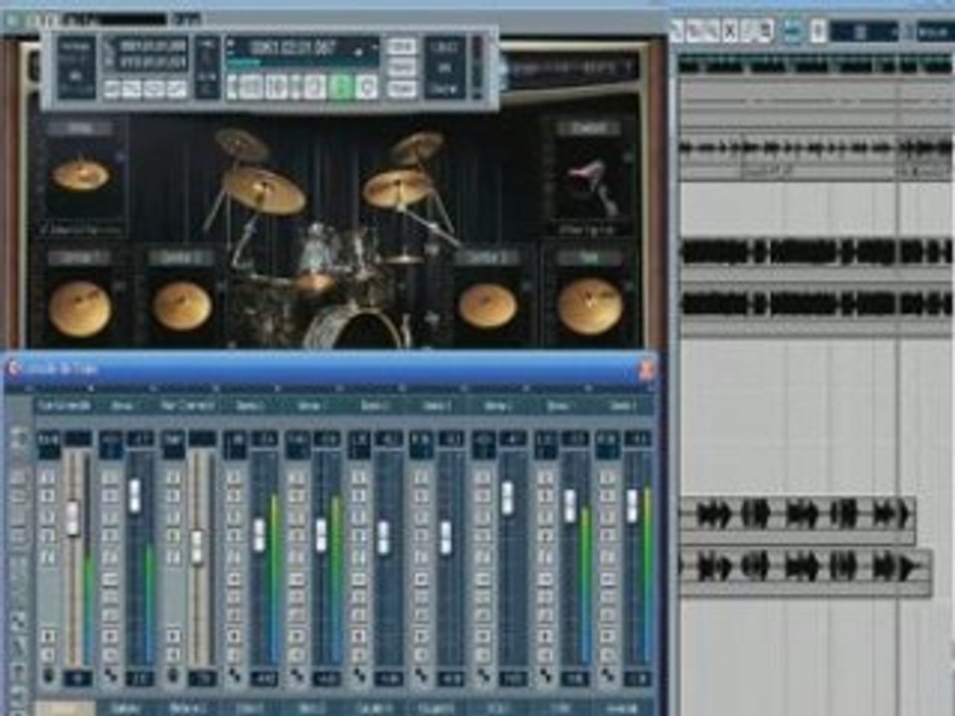Toggle the Tempo button in the transport panel

tap(401, 69)
